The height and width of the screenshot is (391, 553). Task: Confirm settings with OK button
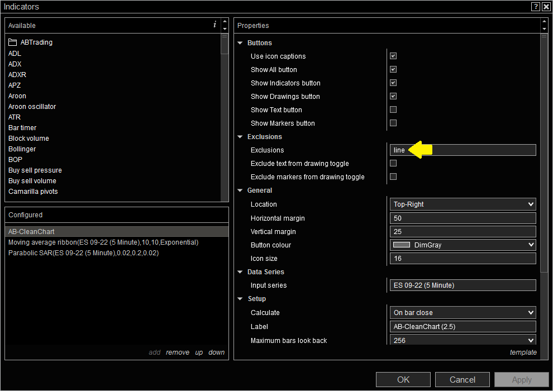[403, 379]
